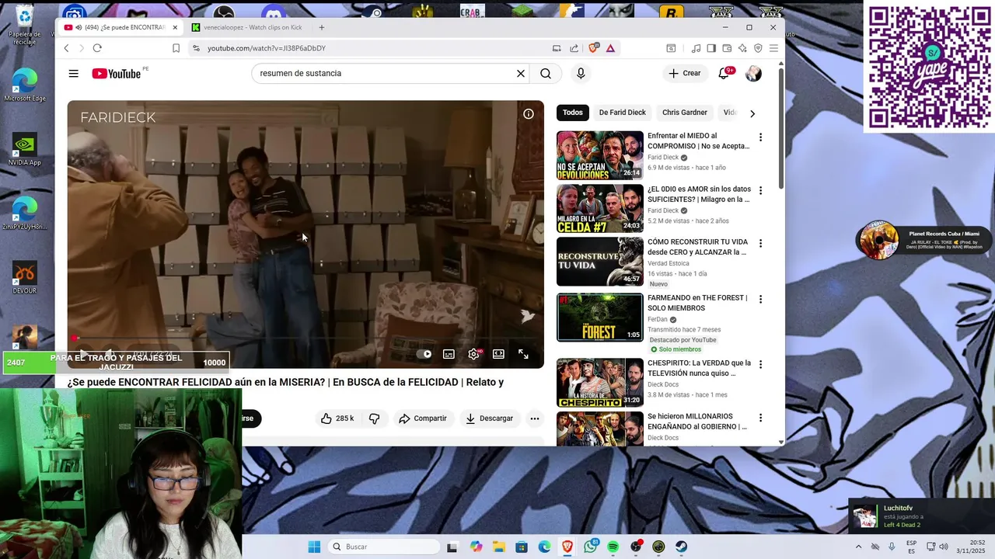Open 'THE FOREST' video thumbnail

600,317
